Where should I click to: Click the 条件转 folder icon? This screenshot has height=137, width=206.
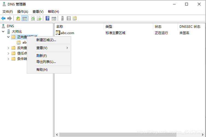pyautogui.click(x=13, y=59)
